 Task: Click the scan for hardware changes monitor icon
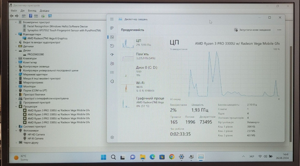point(50,16)
